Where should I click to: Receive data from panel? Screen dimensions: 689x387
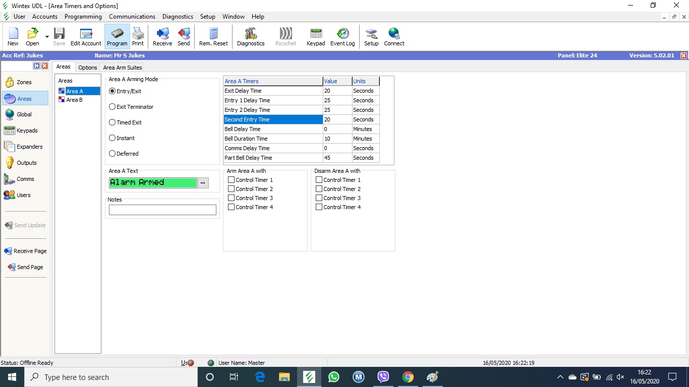[x=162, y=37]
